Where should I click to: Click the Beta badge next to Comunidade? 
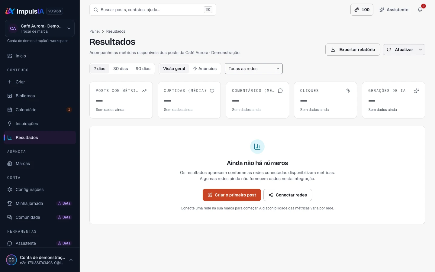tap(64, 217)
